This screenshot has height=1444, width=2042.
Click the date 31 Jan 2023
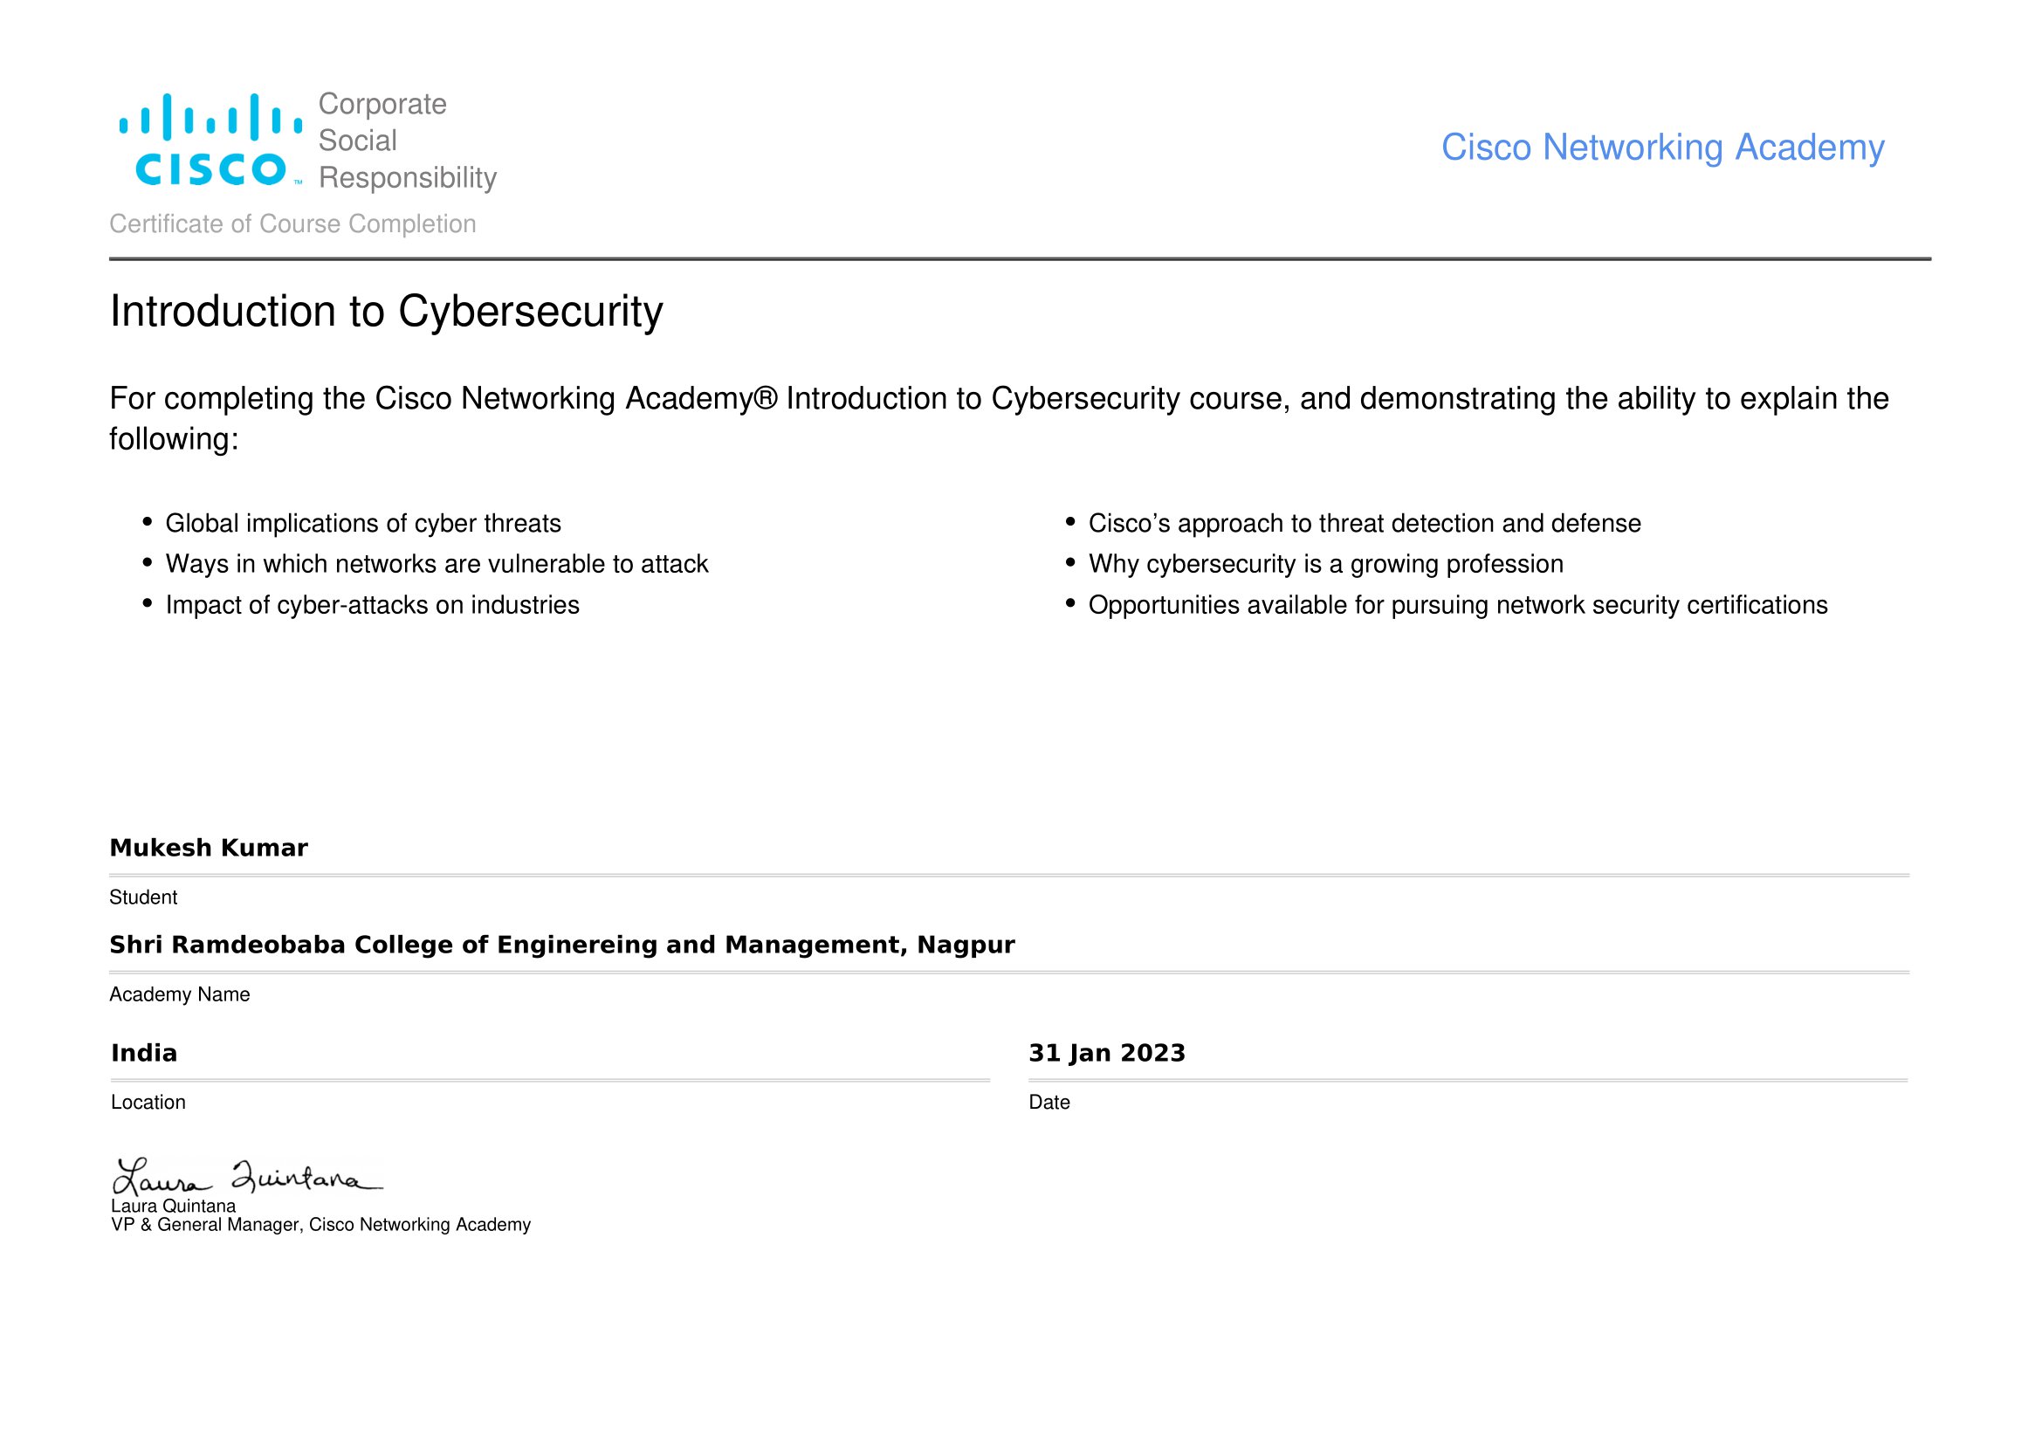coord(1106,1054)
